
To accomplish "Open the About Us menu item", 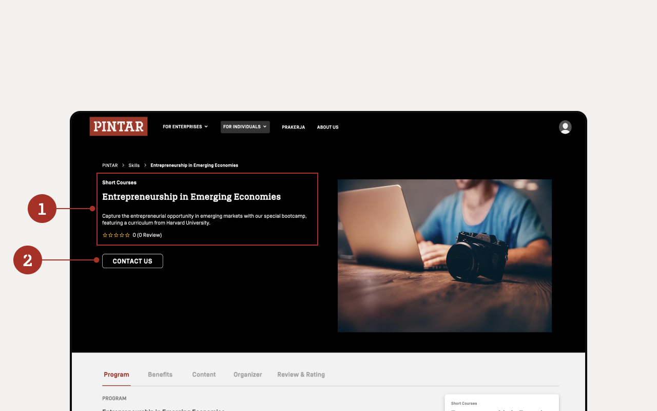I will click(327, 127).
